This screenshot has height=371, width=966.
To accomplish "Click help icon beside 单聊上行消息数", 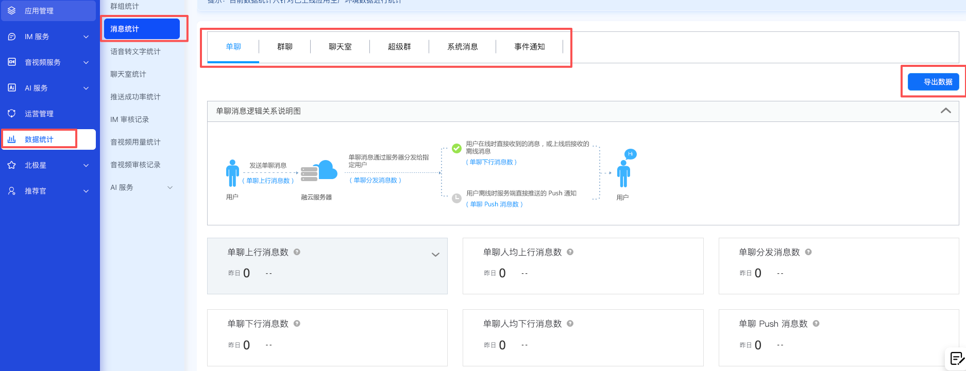I will point(297,252).
